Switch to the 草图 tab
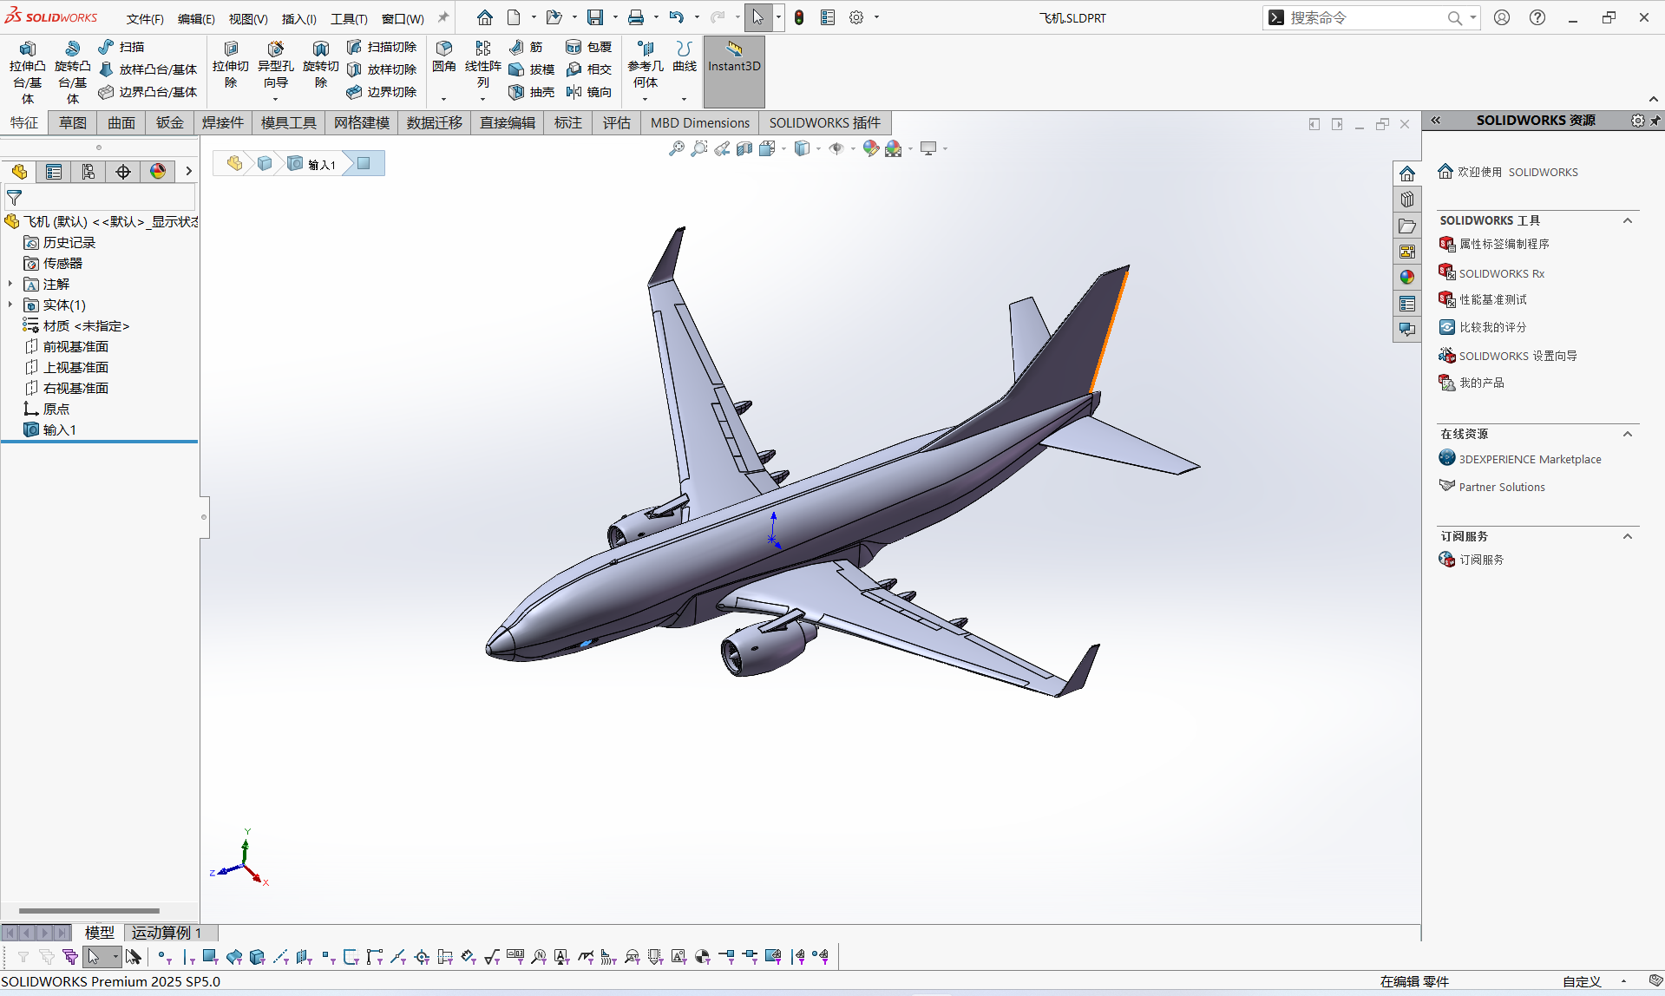The width and height of the screenshot is (1665, 996). [73, 123]
